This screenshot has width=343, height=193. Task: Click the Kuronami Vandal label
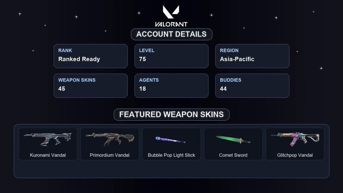(48, 155)
